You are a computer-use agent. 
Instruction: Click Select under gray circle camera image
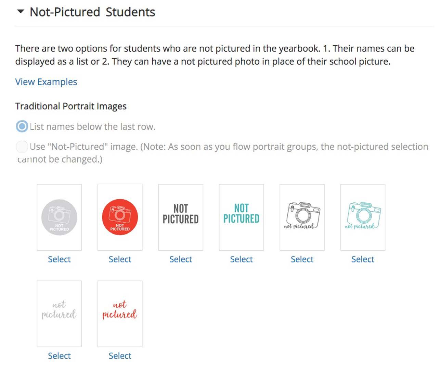[59, 259]
